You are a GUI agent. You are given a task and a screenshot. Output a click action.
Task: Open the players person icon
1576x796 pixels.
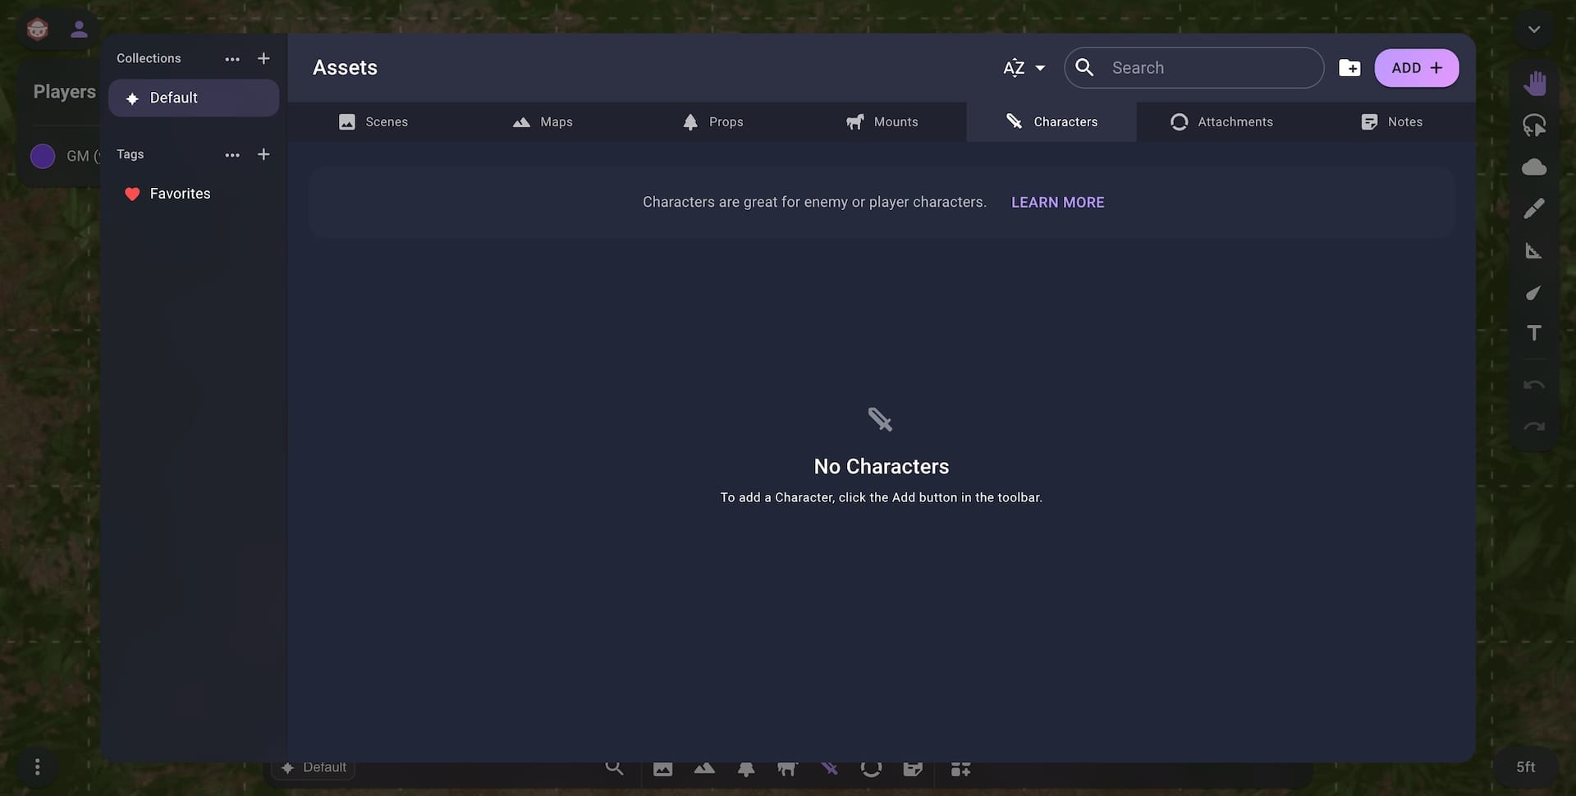[x=79, y=30]
